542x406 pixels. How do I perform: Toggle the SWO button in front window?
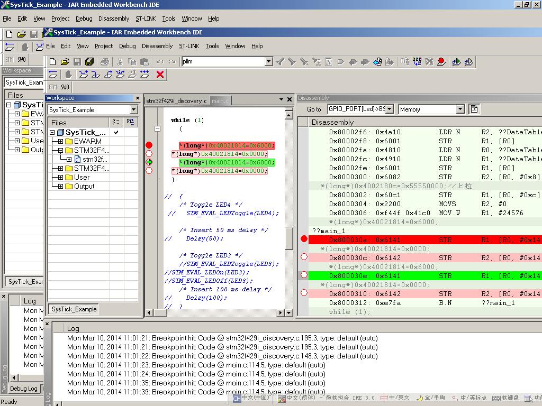pos(65,87)
